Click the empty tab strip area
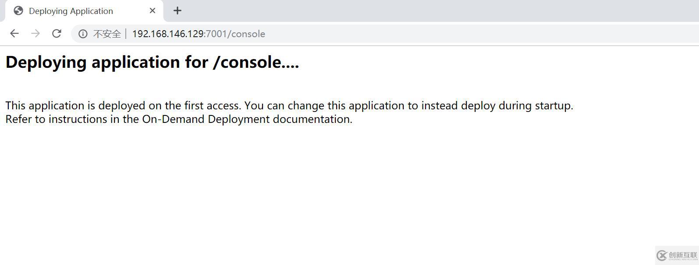 [438, 11]
